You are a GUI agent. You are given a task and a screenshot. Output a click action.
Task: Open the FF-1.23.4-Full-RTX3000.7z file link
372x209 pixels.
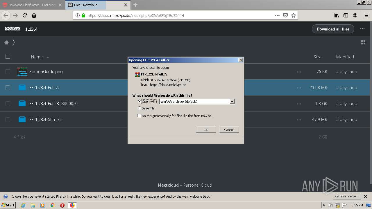54,104
